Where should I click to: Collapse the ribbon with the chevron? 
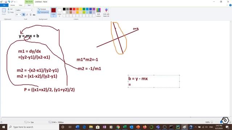pos(227,5)
